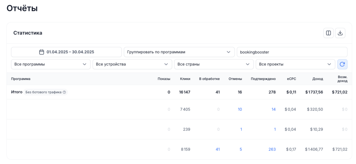Sort by the Клики column header
The width and height of the screenshot is (356, 164).
point(185,79)
